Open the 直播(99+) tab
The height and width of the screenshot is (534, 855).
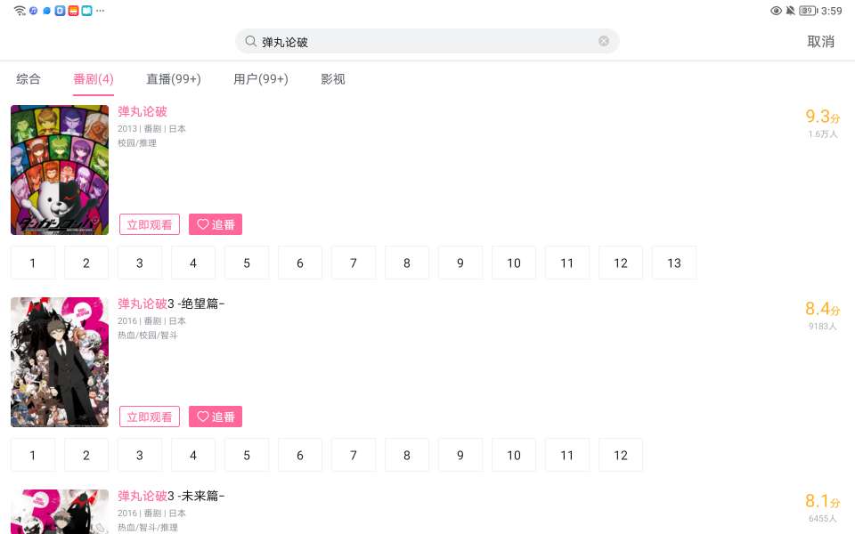pos(174,79)
